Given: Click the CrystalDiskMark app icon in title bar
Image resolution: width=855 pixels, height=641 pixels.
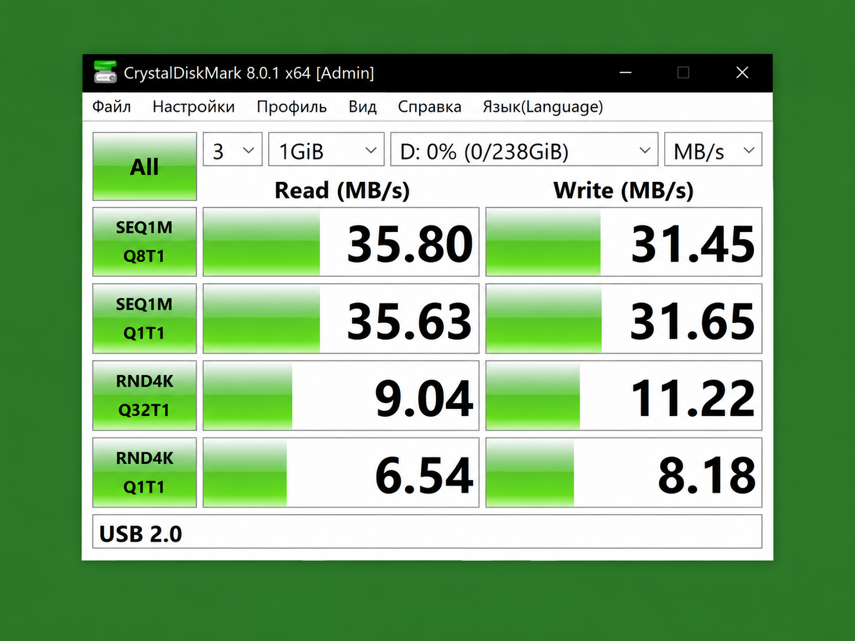Looking at the screenshot, I should pos(105,73).
